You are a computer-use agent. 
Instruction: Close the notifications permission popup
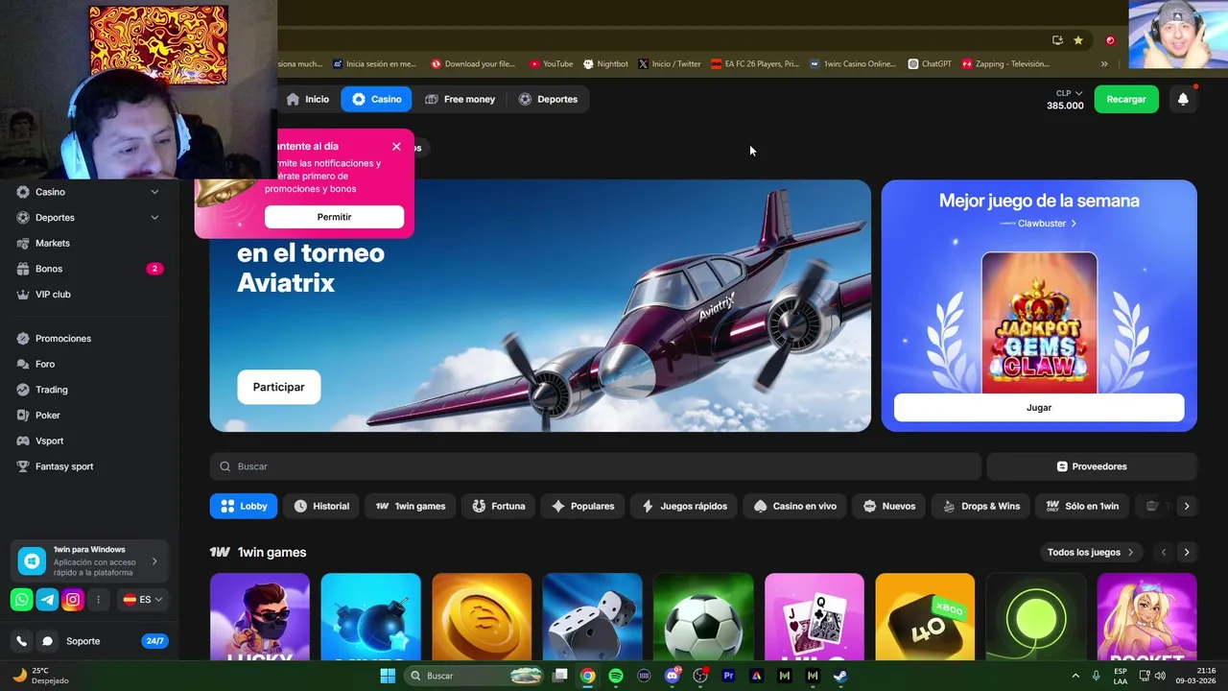click(396, 147)
